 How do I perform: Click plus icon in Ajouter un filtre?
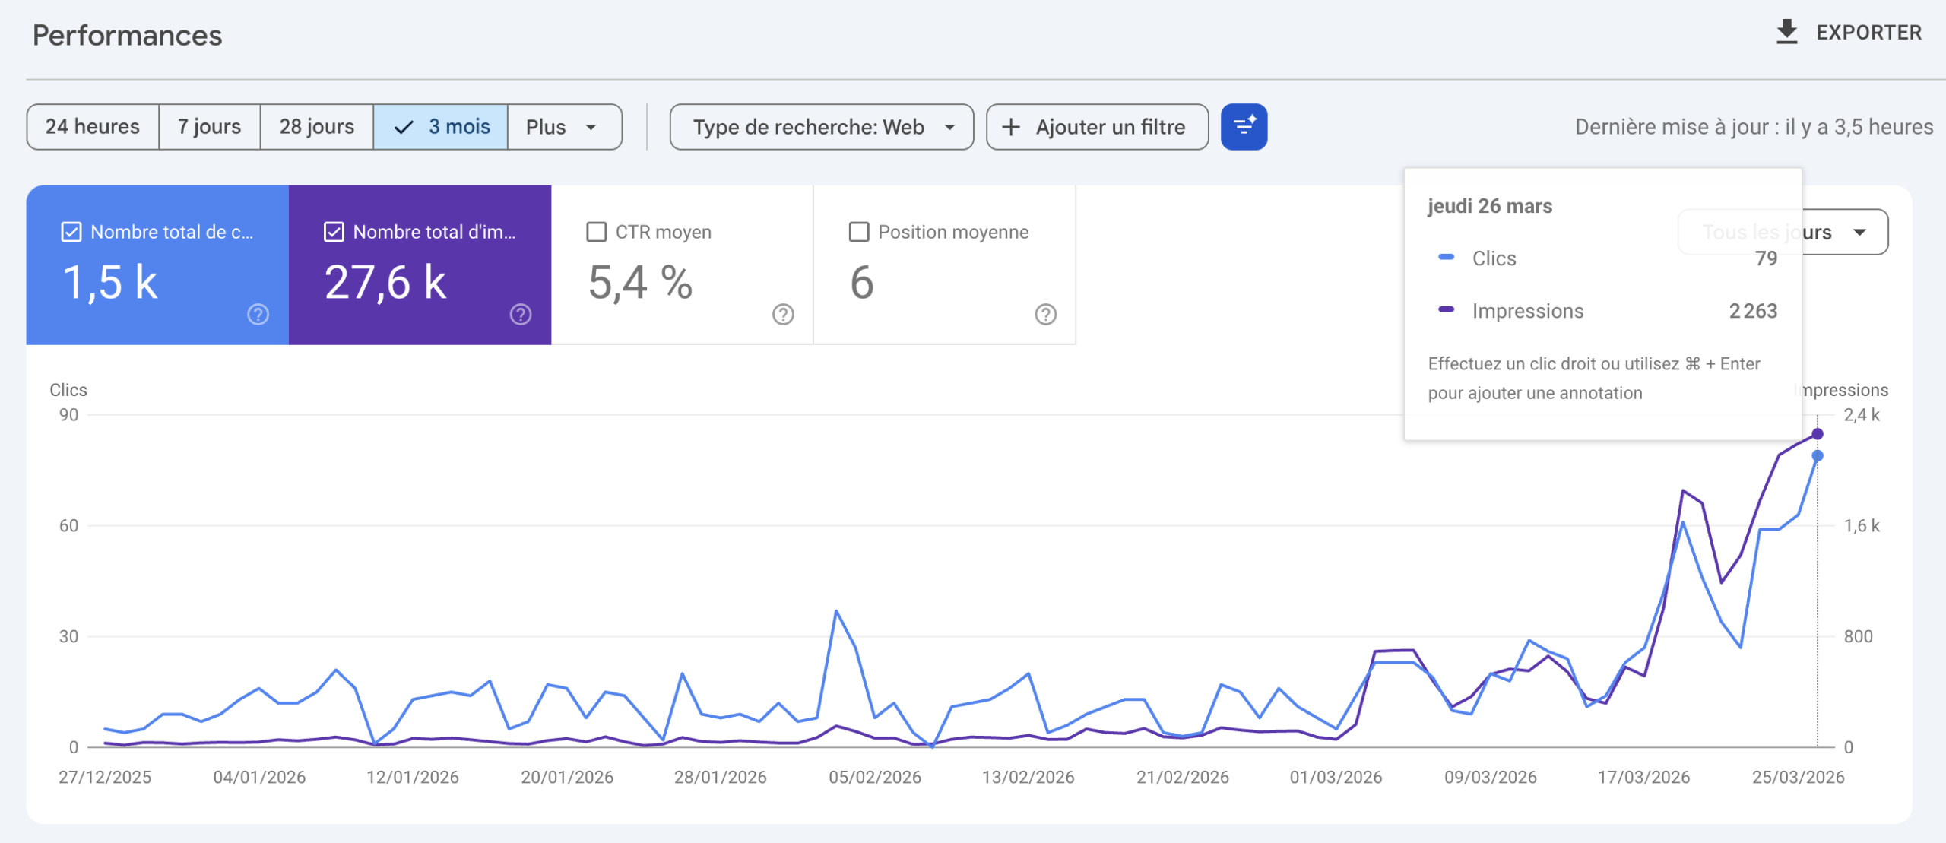1010,127
